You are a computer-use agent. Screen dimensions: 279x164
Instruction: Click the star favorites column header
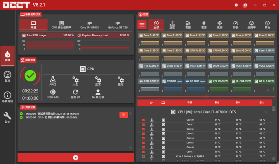[x=151, y=103]
